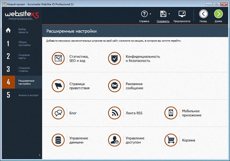Expand the Сохранить dropdown arrow

(x=170, y=14)
